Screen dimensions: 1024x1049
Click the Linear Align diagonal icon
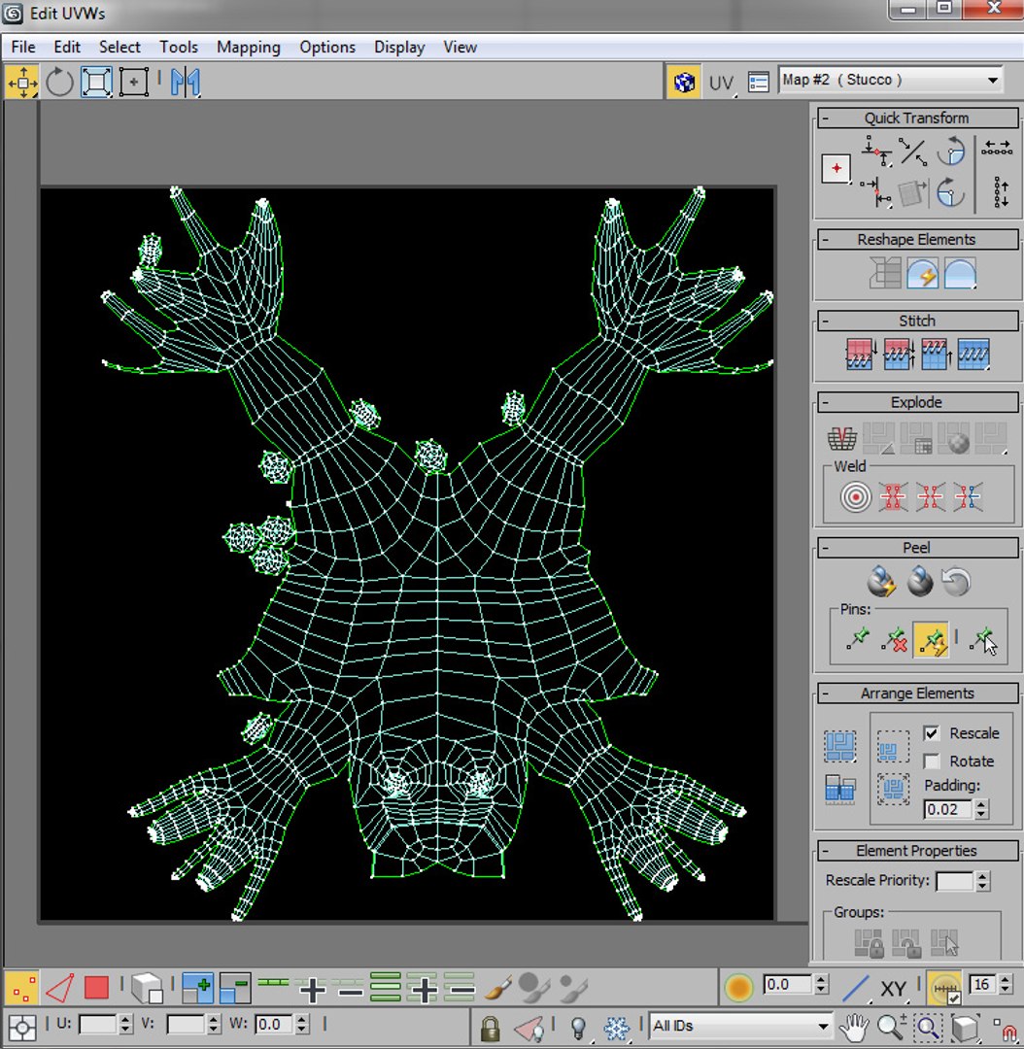click(913, 152)
